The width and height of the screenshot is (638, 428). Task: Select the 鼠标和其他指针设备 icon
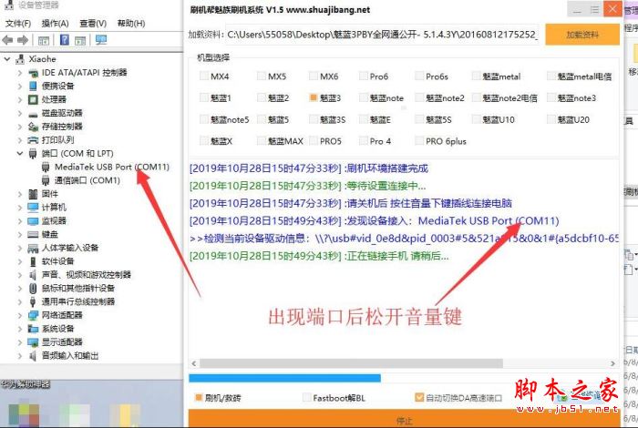point(34,288)
